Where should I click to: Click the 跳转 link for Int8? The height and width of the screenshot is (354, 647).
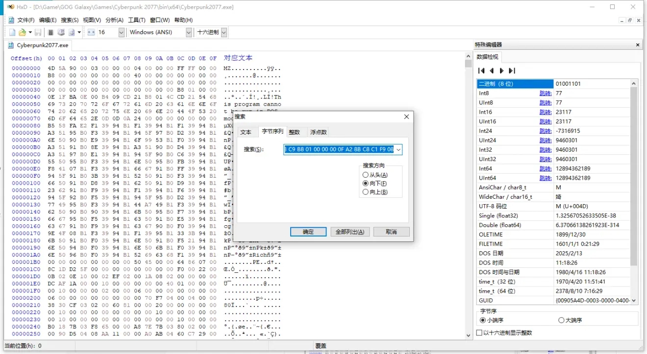coord(545,93)
